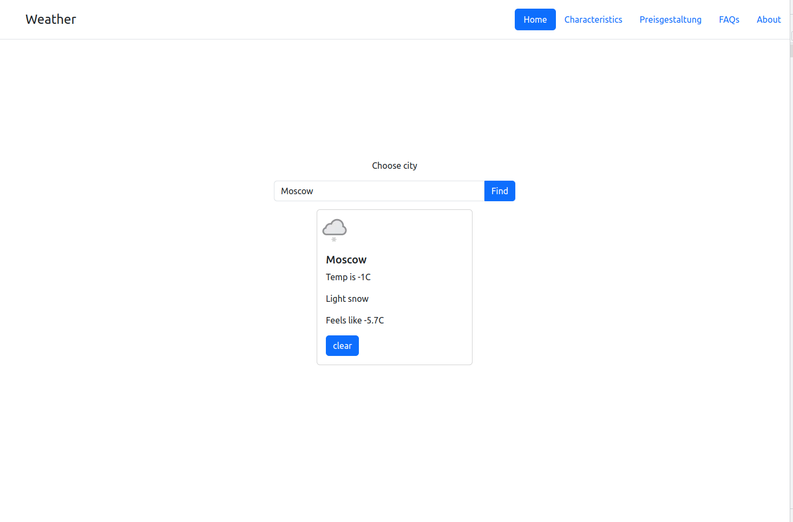Screen dimensions: 793x522
Task: Click the 'Choose city' label
Action: [x=394, y=166]
